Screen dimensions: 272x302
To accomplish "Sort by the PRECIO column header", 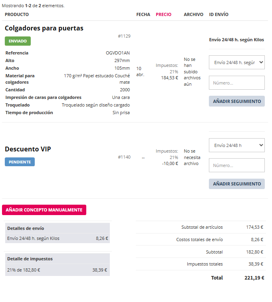I will coord(163,14).
